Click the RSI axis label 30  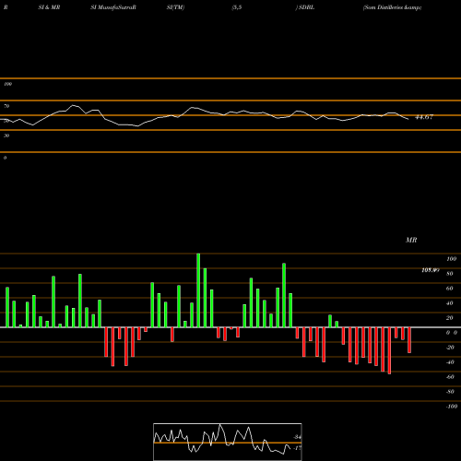[6, 136]
